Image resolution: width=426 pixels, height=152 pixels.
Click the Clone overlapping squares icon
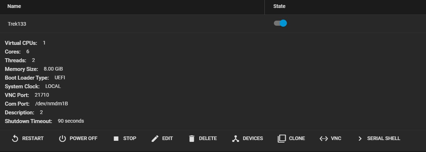point(282,138)
